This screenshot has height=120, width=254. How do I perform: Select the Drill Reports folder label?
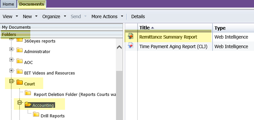pos(53,116)
